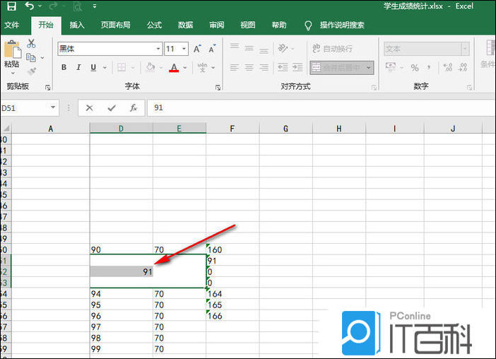
Task: Cancel the formula bar entry with X
Action: (89, 108)
